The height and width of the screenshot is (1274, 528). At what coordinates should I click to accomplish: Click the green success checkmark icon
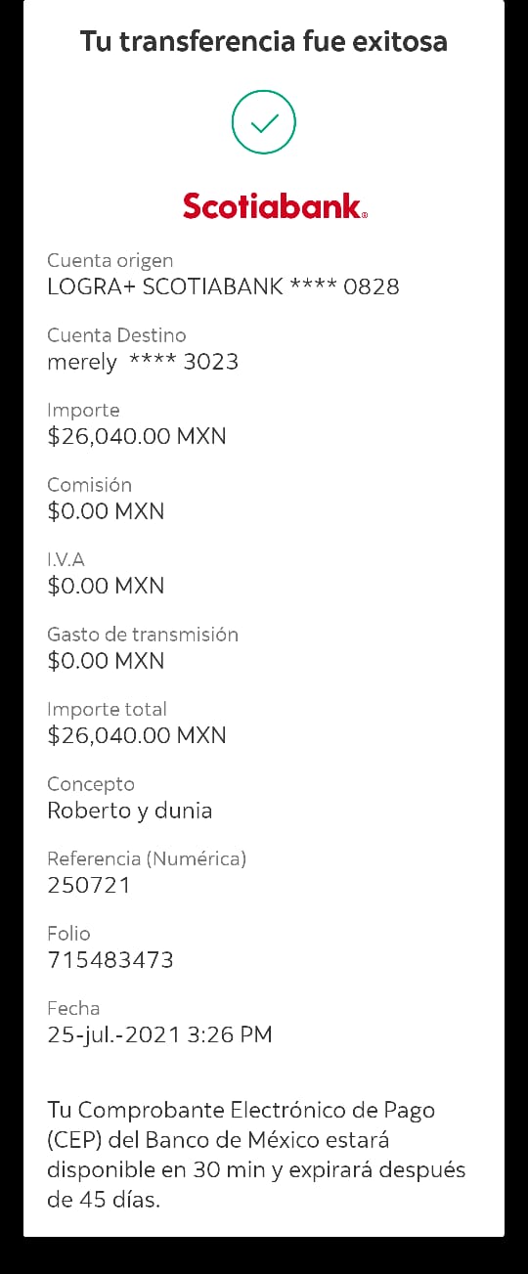(x=264, y=122)
